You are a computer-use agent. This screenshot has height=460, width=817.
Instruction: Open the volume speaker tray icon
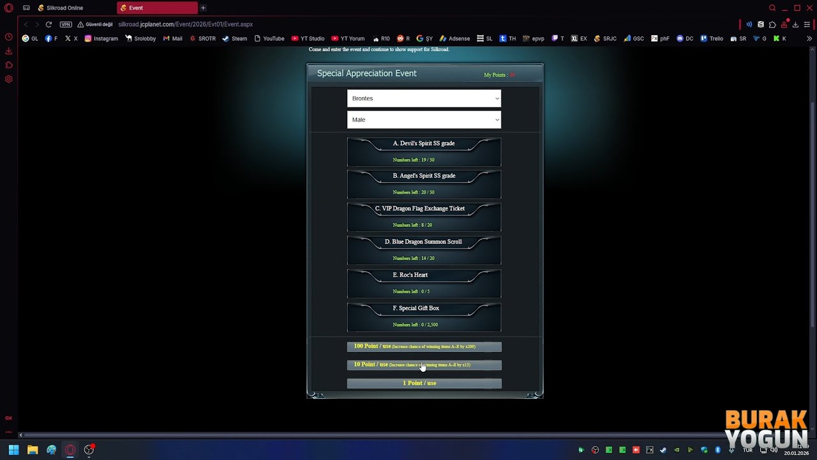pos(774,450)
